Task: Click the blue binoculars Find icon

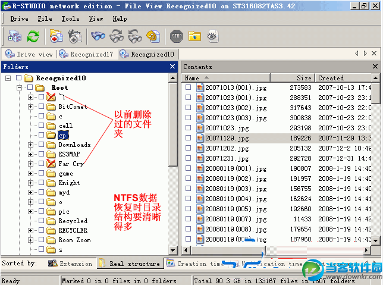Action: [x=98, y=36]
